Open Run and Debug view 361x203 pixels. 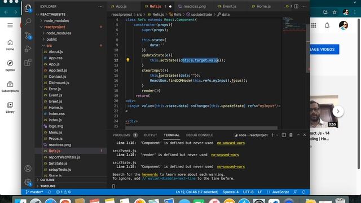(28, 49)
